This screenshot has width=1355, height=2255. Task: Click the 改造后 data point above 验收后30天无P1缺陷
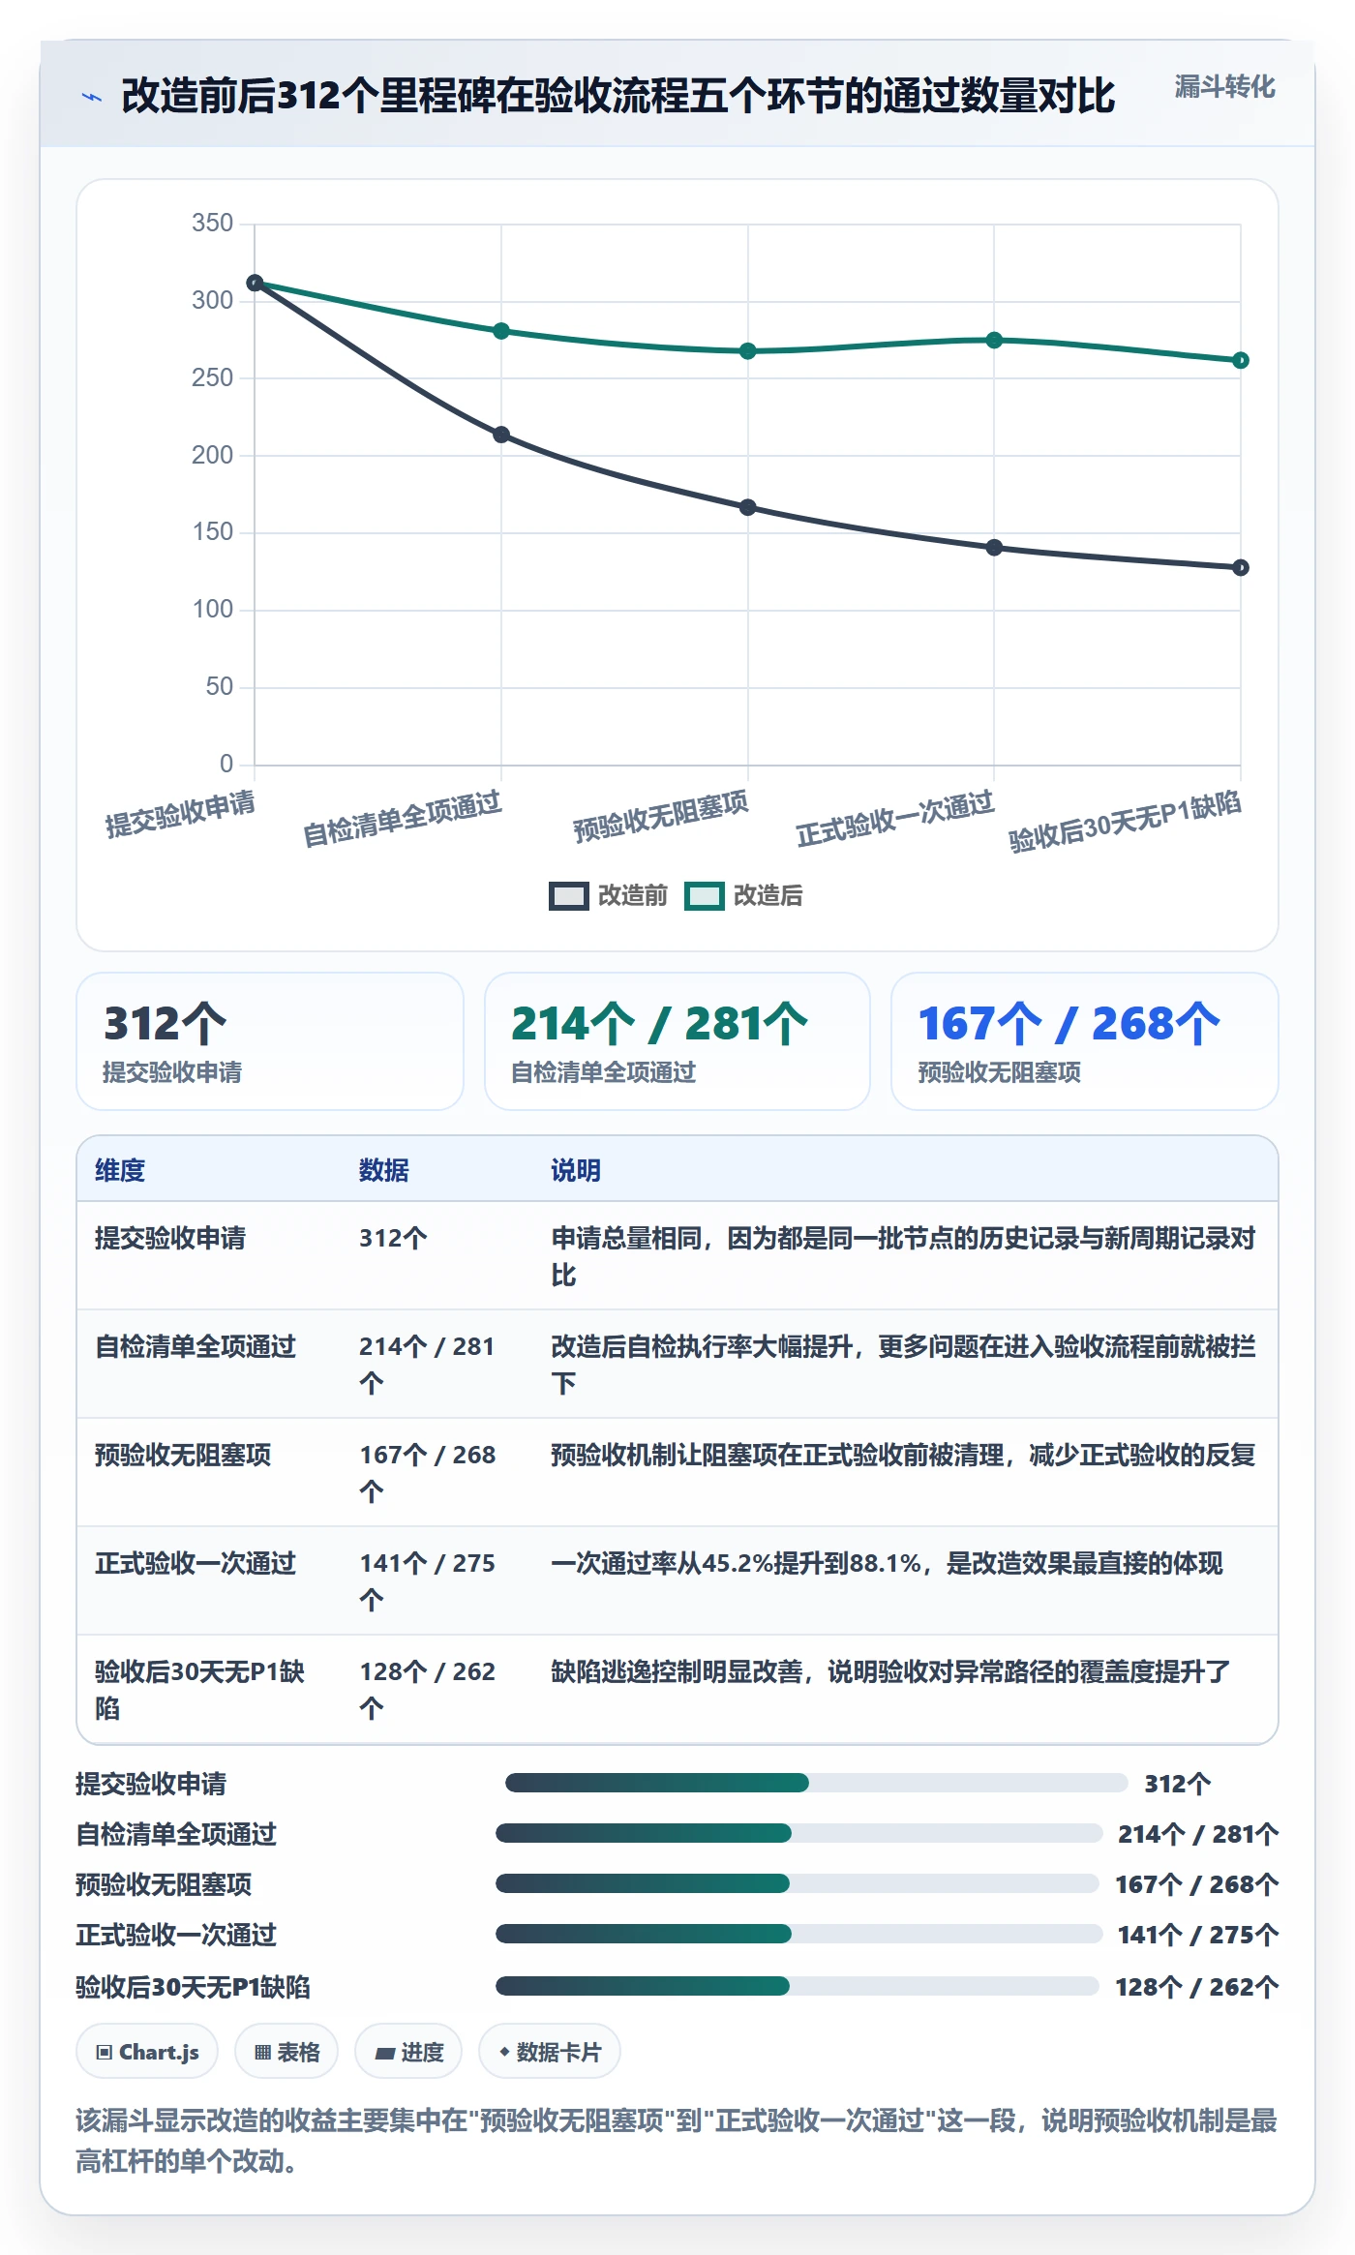pos(1241,360)
